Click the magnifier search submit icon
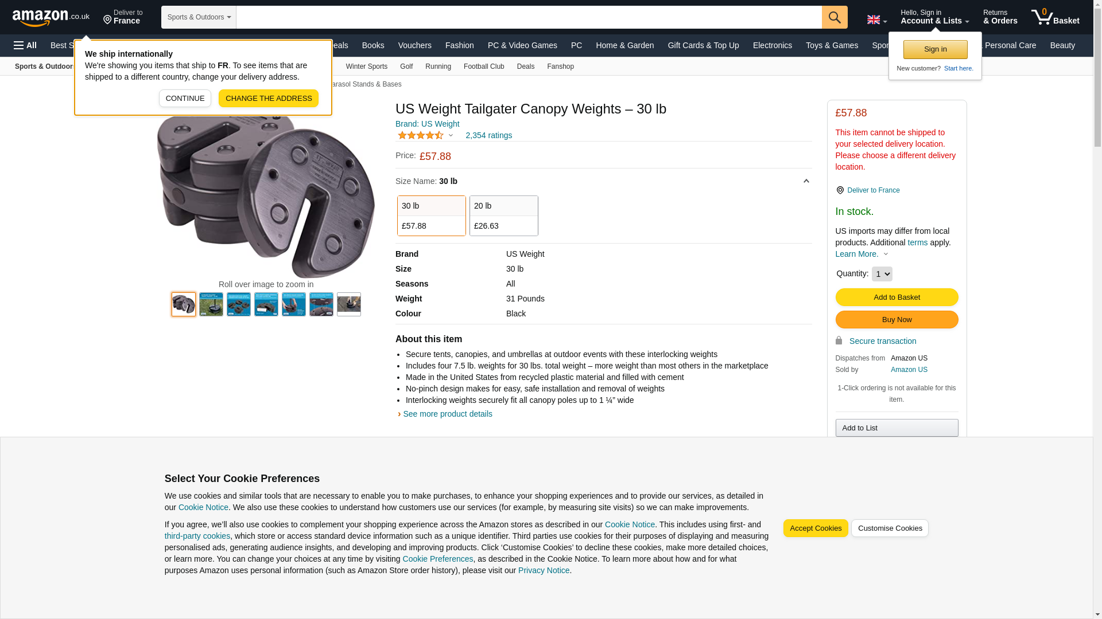 pyautogui.click(x=834, y=17)
